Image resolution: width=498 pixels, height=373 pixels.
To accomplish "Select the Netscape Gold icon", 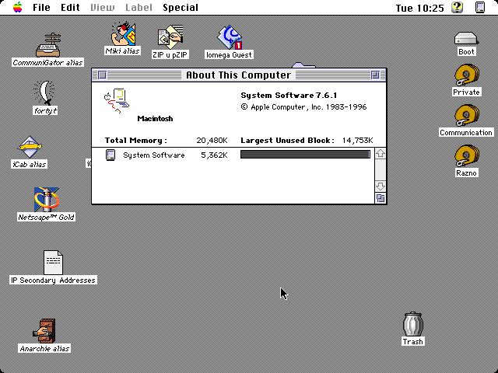I will (x=46, y=200).
